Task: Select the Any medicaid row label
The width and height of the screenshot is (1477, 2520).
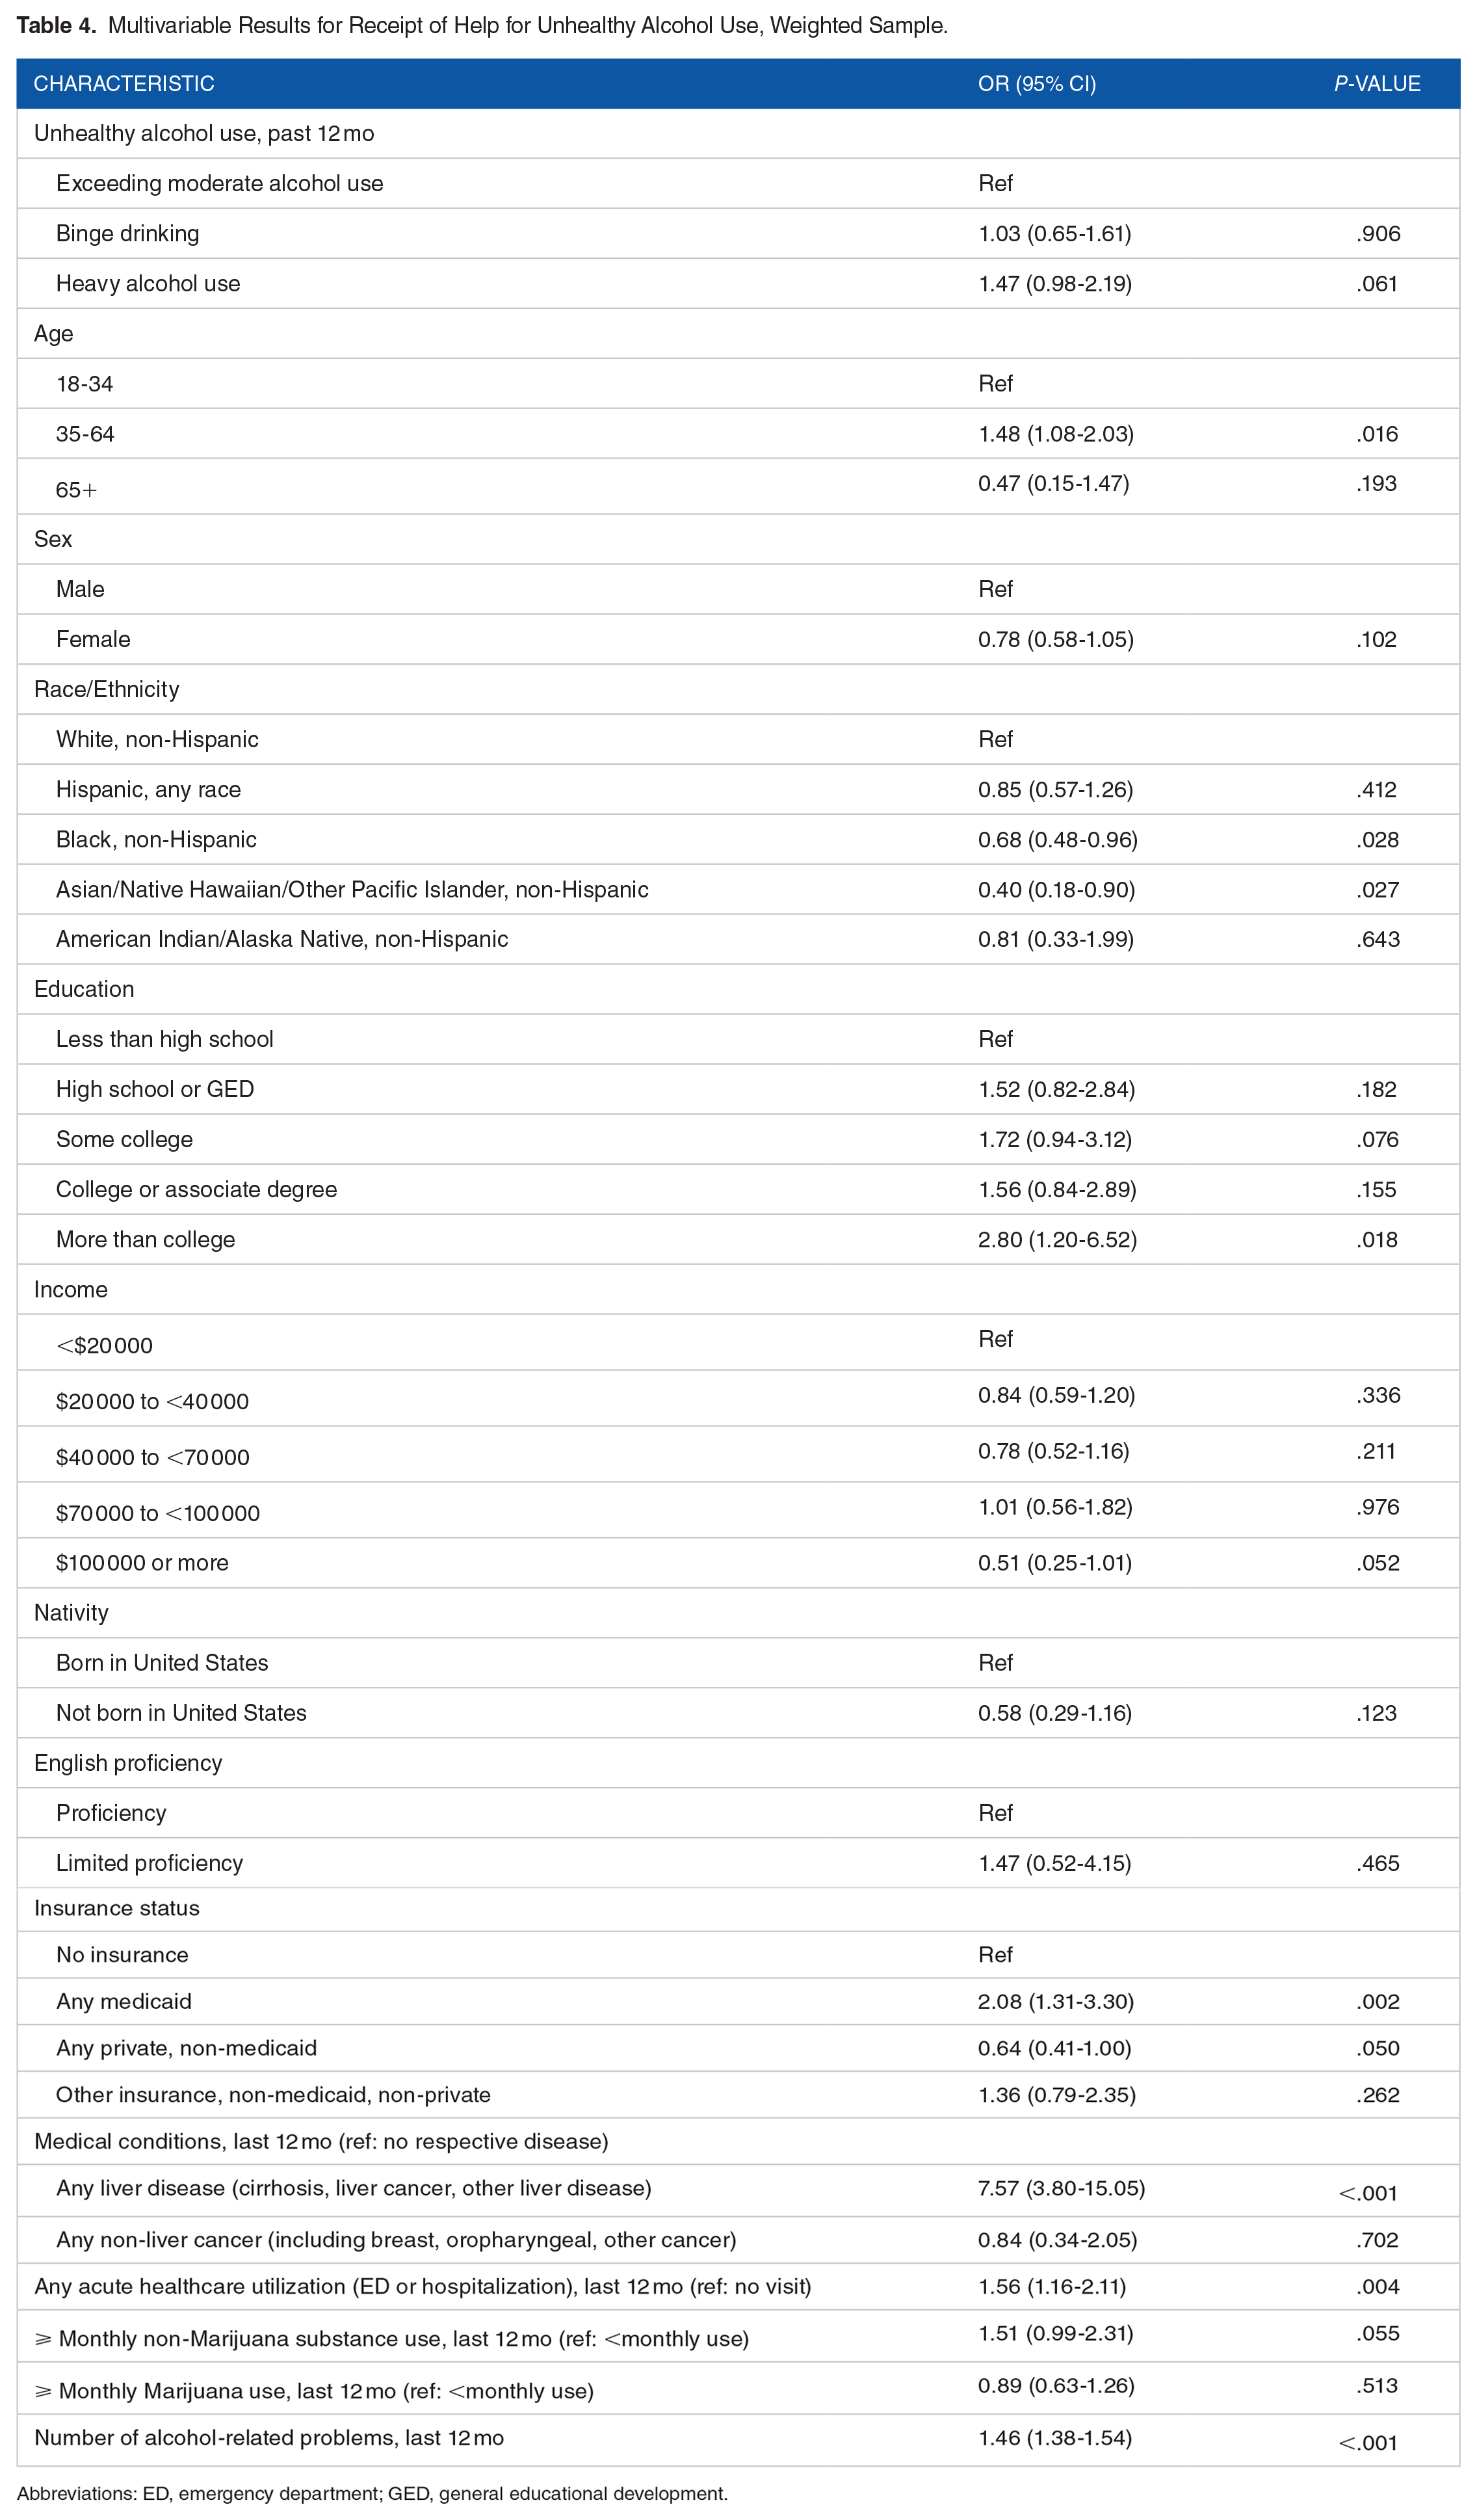Action: [124, 2001]
